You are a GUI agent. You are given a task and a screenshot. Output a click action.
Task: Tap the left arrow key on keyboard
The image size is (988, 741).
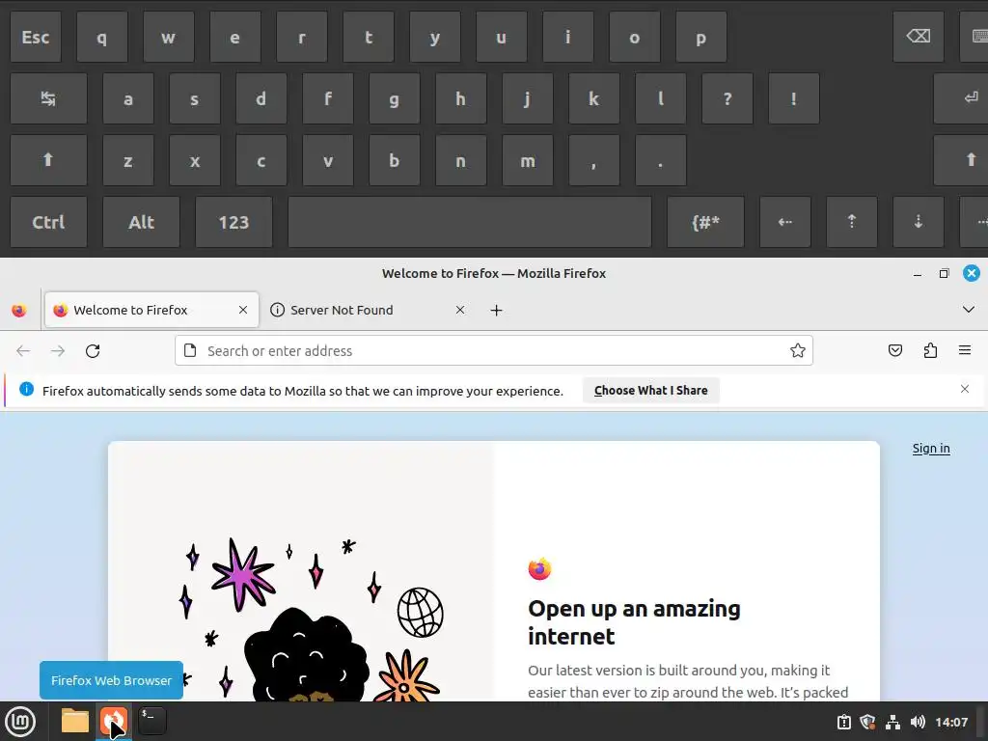pyautogui.click(x=785, y=222)
